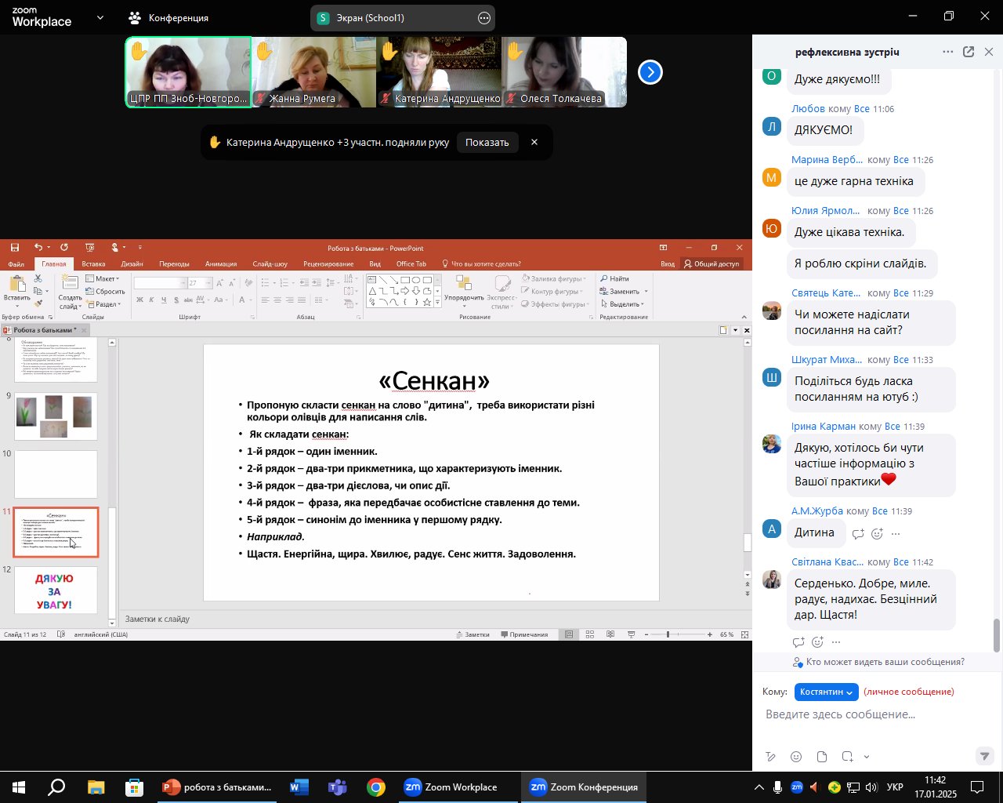Open the Вставка tab in PowerPoint

point(93,264)
